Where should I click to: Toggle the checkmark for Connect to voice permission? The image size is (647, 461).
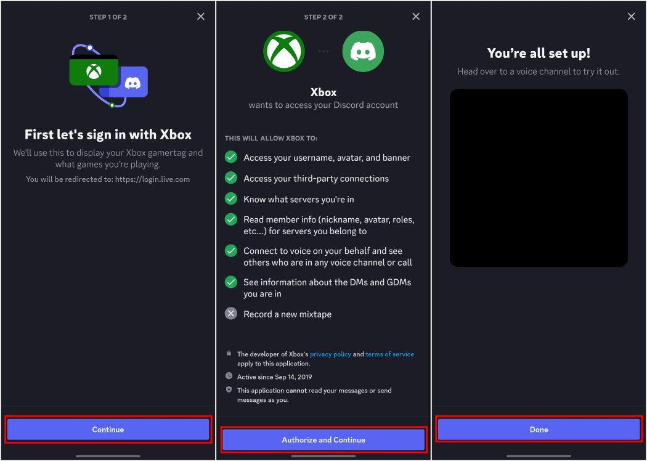pyautogui.click(x=230, y=251)
